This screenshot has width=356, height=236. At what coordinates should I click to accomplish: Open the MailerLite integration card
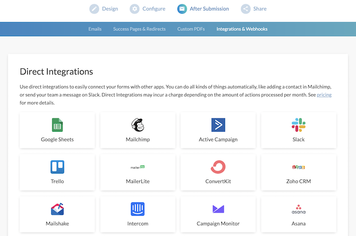point(138,173)
